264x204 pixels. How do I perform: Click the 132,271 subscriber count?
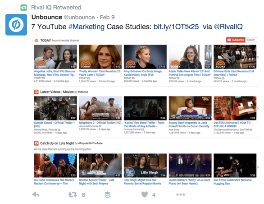click(251, 40)
